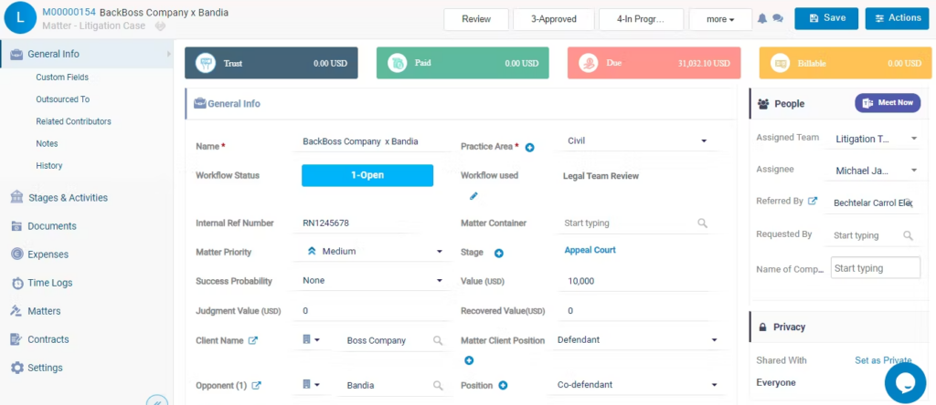Open Referred By external link icon
Viewport: 936px width, 405px height.
tap(813, 202)
